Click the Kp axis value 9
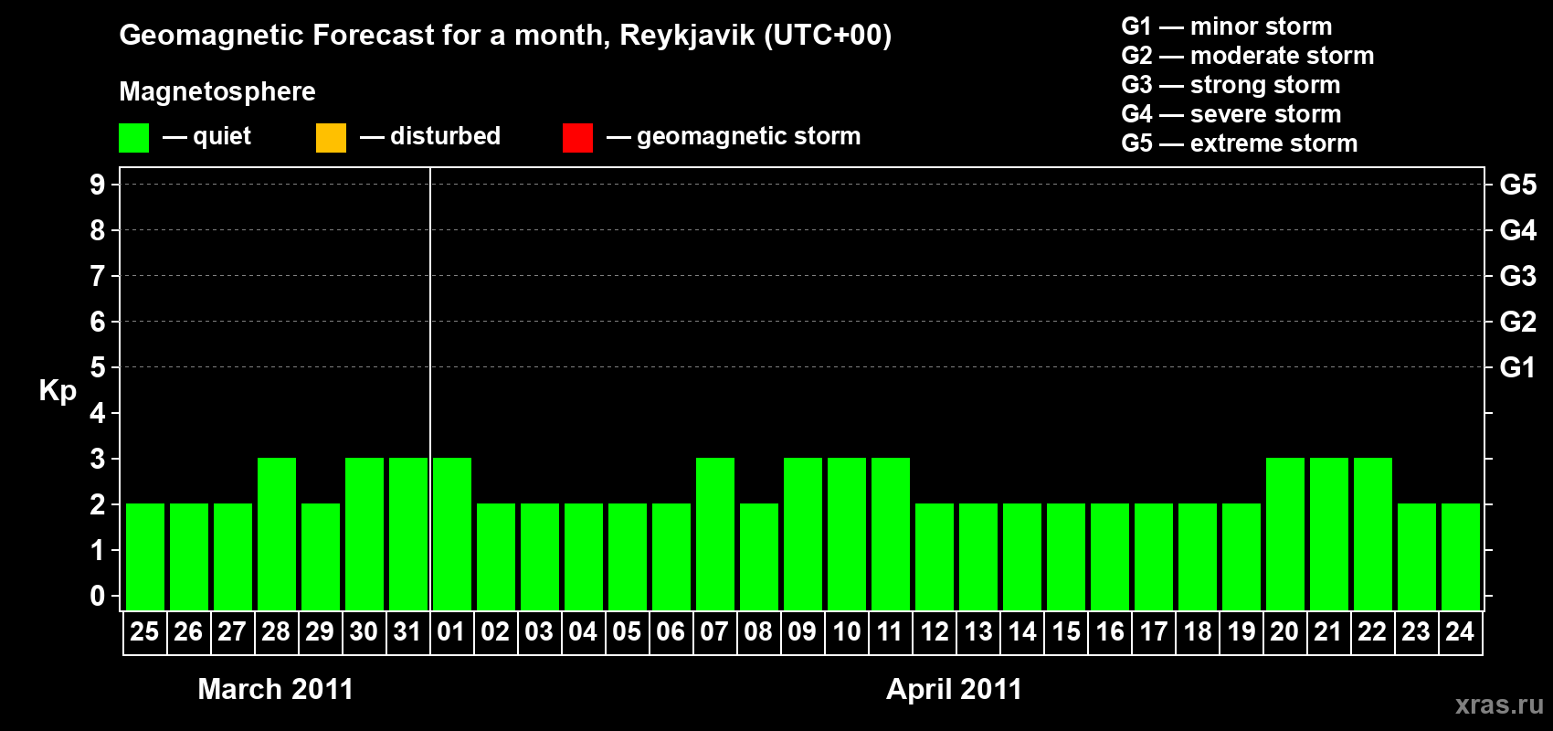The height and width of the screenshot is (731, 1553). click(x=97, y=185)
